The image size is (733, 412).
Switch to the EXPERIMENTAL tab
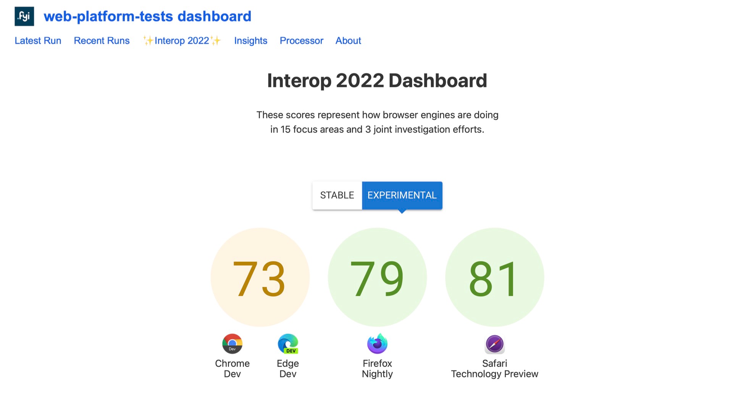(x=401, y=195)
